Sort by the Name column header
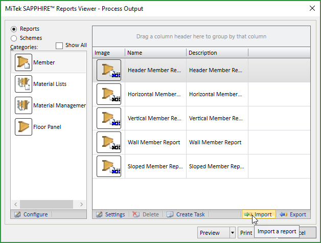321x243 pixels. point(155,53)
